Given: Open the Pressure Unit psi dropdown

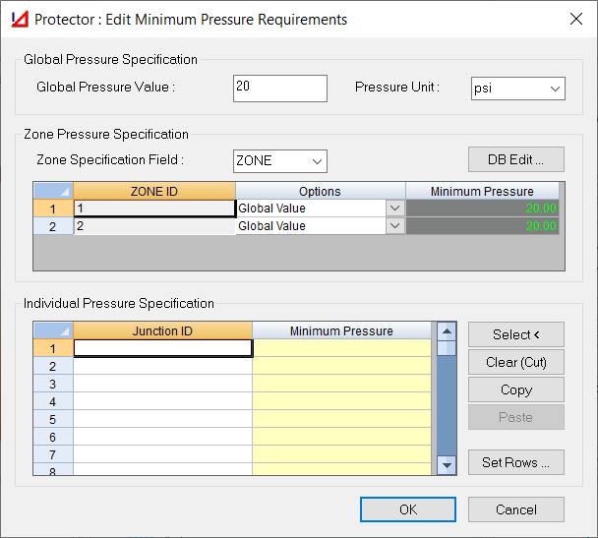Looking at the screenshot, I should [518, 89].
